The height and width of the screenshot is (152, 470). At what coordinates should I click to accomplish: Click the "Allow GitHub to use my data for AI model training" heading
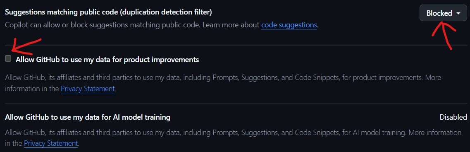point(88,117)
